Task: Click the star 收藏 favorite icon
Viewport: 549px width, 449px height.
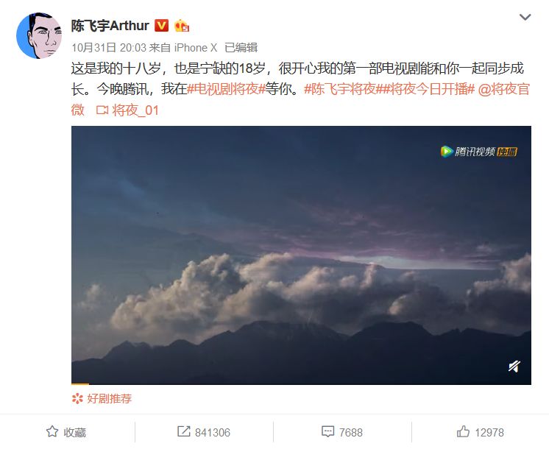Action: click(52, 431)
